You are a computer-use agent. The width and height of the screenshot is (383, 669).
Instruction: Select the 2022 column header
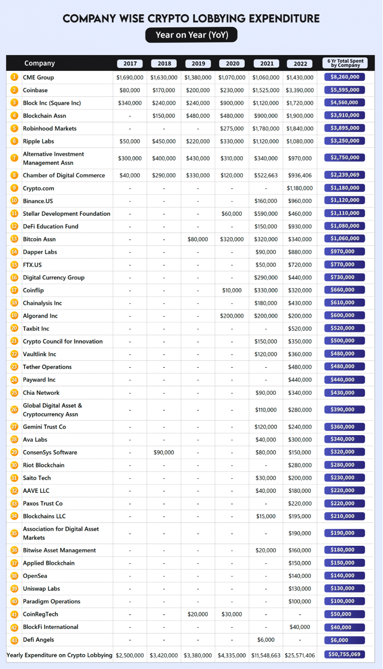point(300,63)
